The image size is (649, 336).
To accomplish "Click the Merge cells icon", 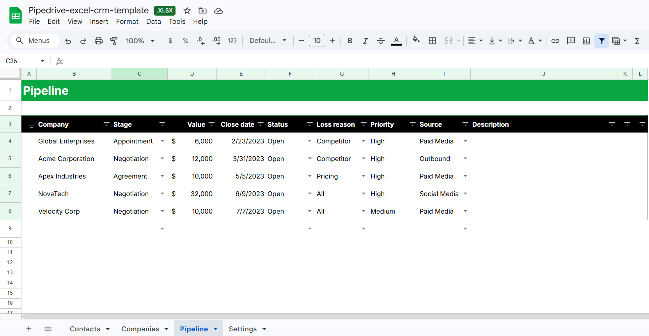I will click(449, 41).
